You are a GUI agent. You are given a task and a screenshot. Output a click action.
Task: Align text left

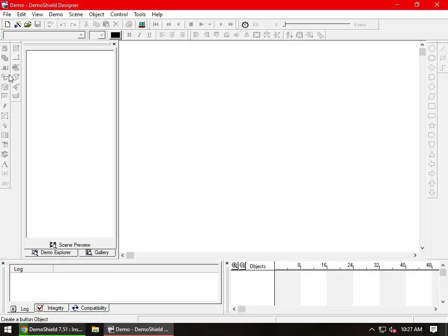click(162, 35)
